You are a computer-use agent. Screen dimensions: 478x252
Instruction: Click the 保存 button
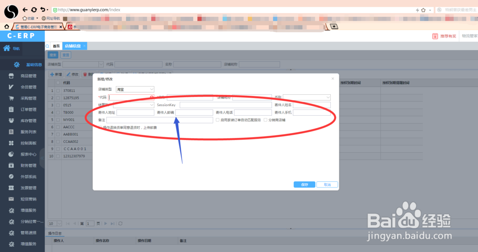(x=304, y=185)
